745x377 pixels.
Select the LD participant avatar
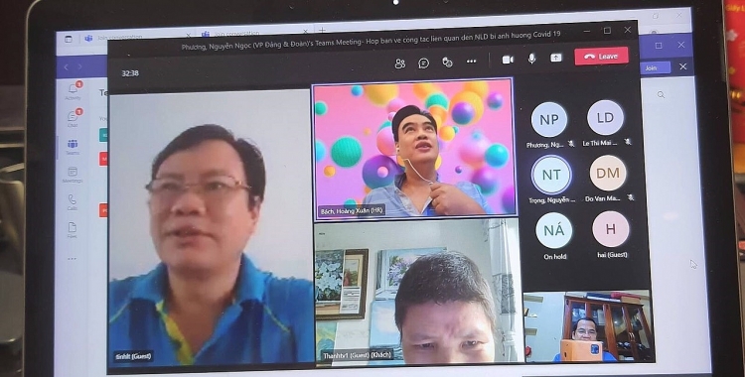[605, 117]
